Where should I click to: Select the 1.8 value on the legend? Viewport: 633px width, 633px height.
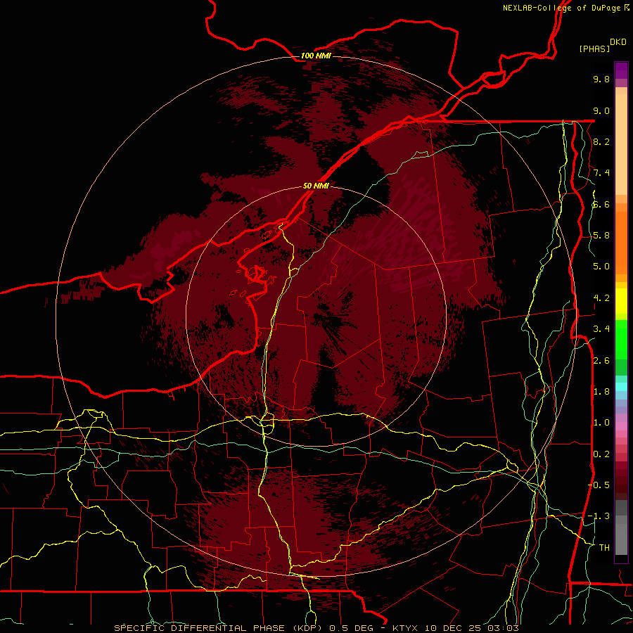pyautogui.click(x=601, y=392)
